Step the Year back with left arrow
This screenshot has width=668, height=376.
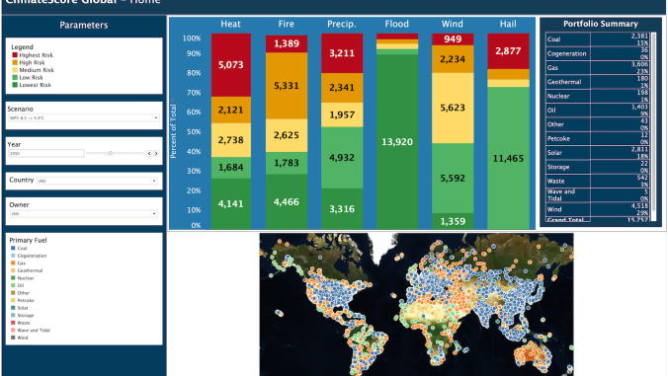pyautogui.click(x=149, y=153)
